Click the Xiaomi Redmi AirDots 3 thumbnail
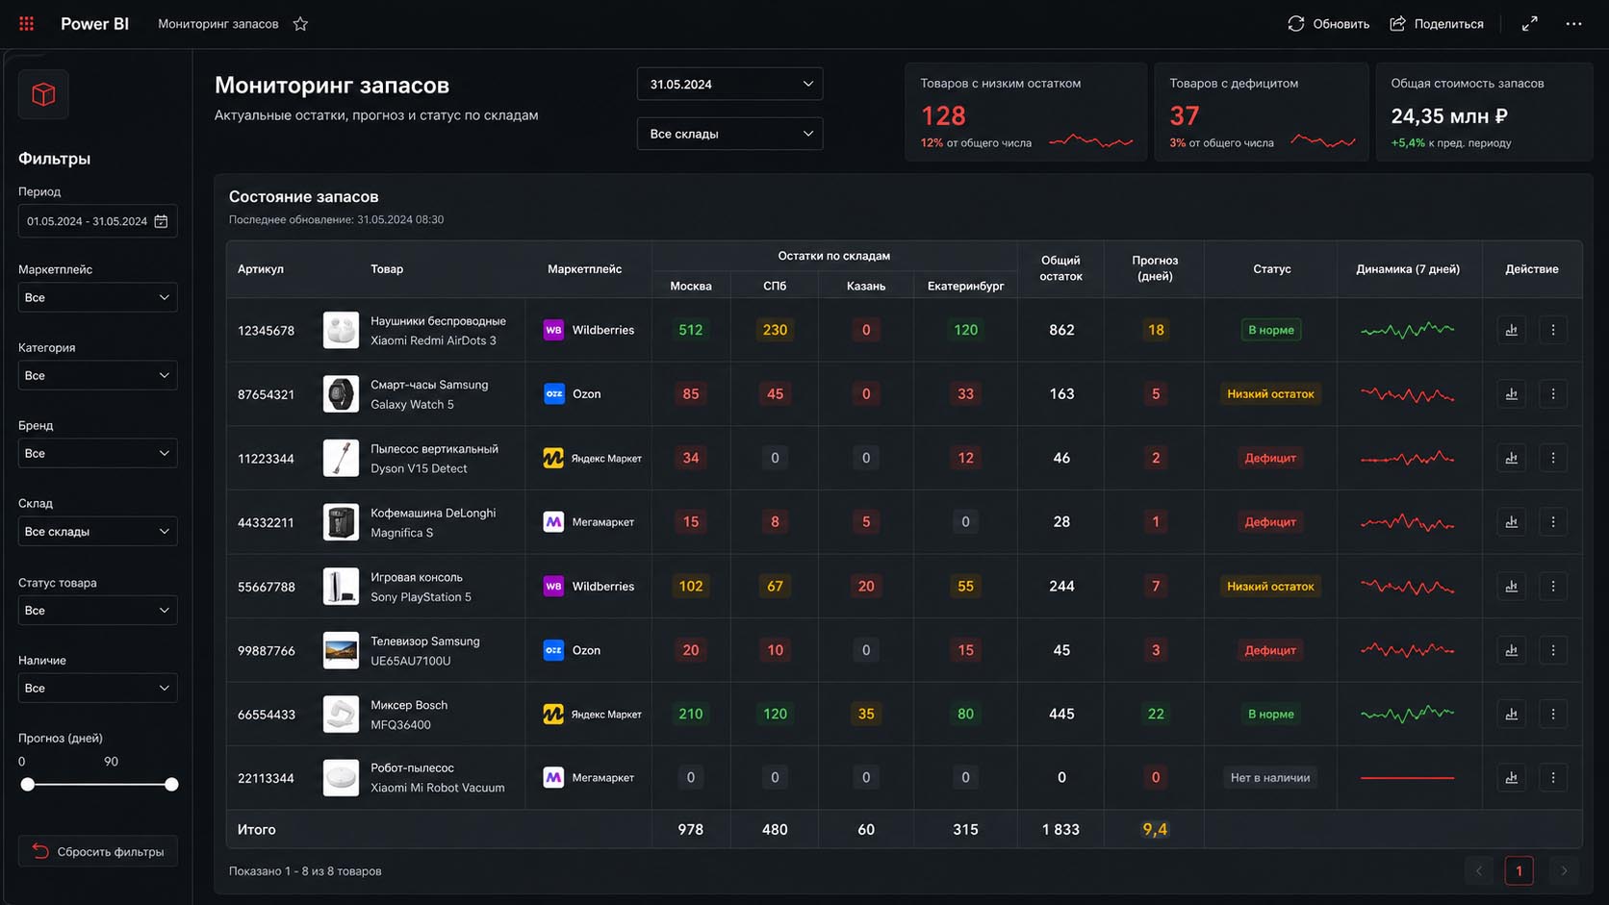 pyautogui.click(x=341, y=330)
